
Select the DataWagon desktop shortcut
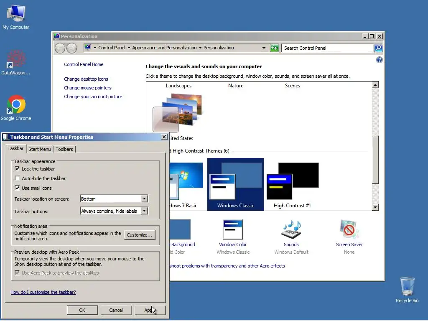16,62
